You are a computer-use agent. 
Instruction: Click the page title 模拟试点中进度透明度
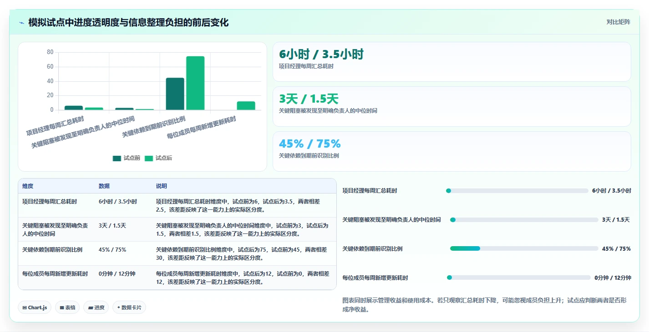coord(128,22)
